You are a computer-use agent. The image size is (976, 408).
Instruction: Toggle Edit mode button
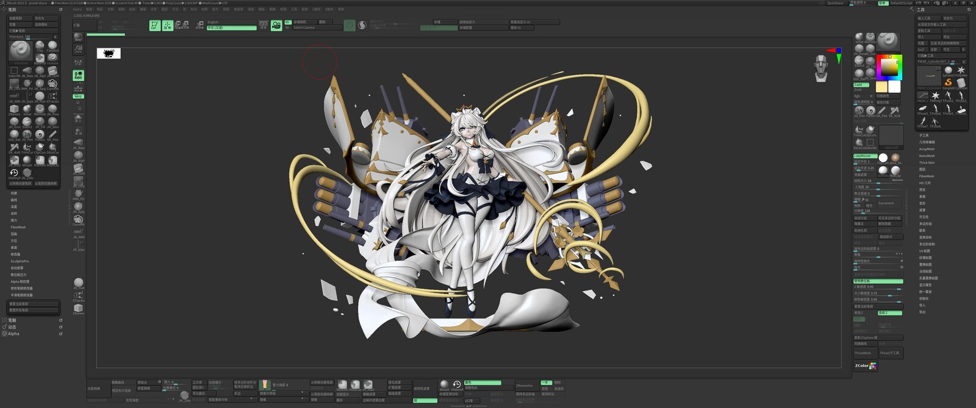pyautogui.click(x=154, y=26)
